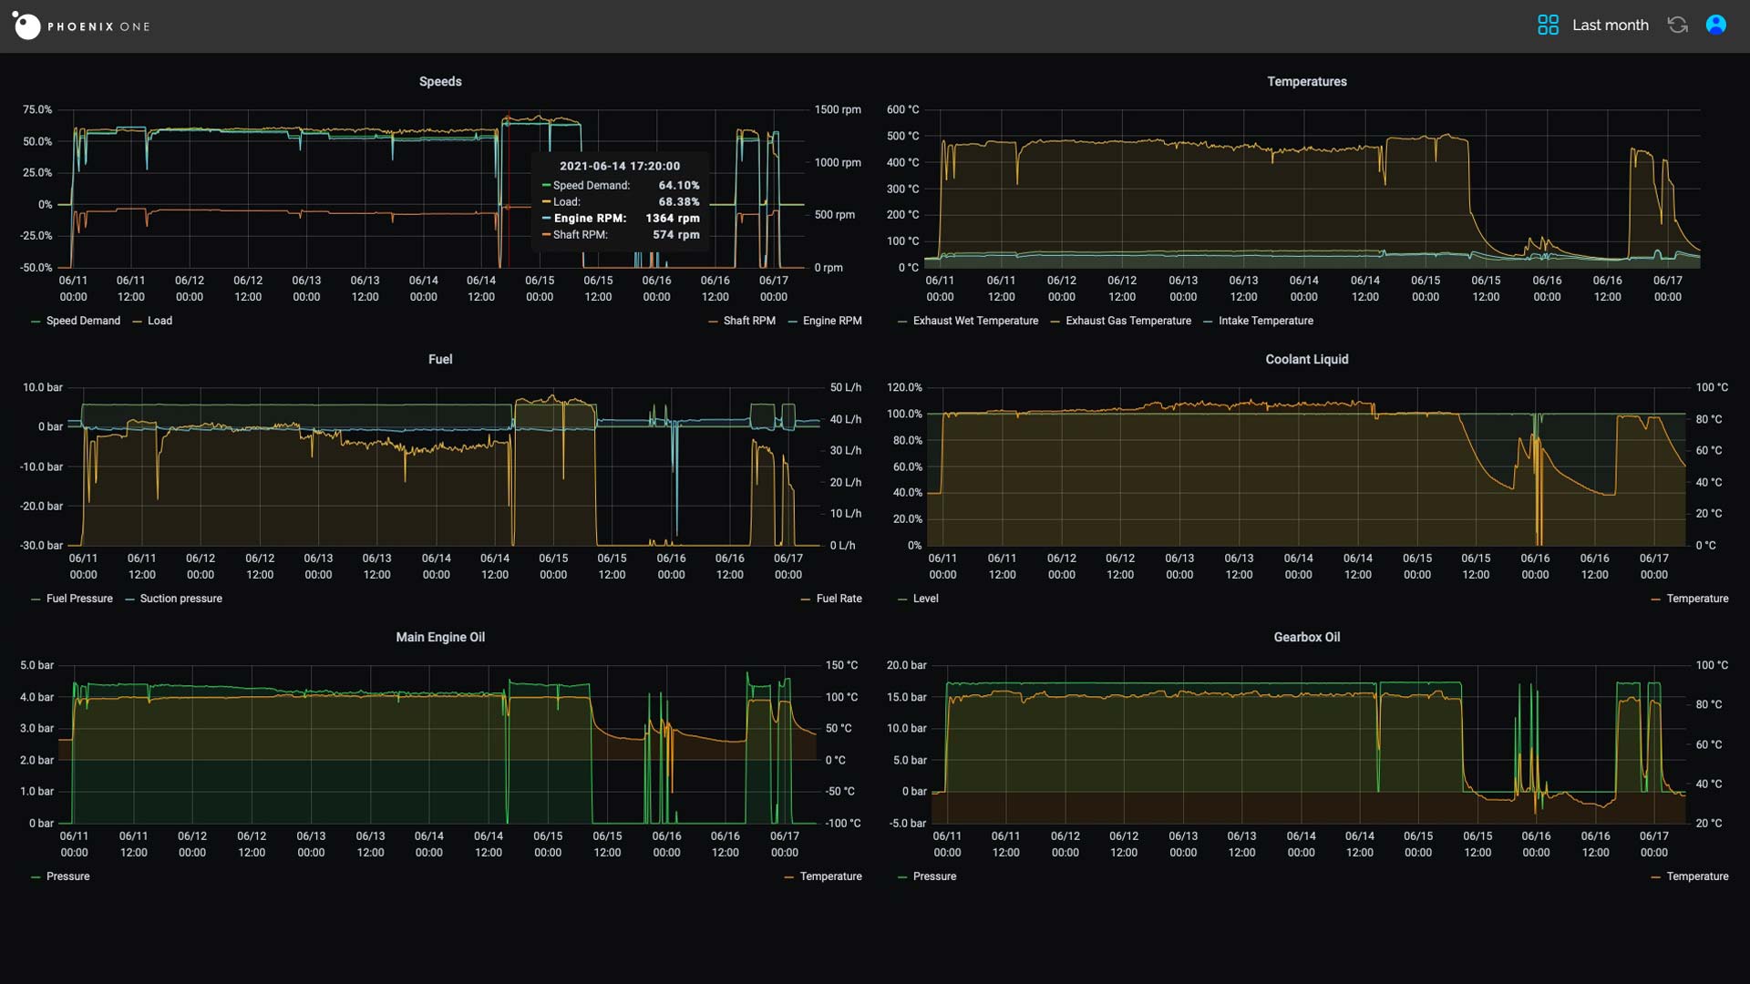1750x984 pixels.
Task: Toggle Intake Temperature legend entry
Action: point(1265,321)
